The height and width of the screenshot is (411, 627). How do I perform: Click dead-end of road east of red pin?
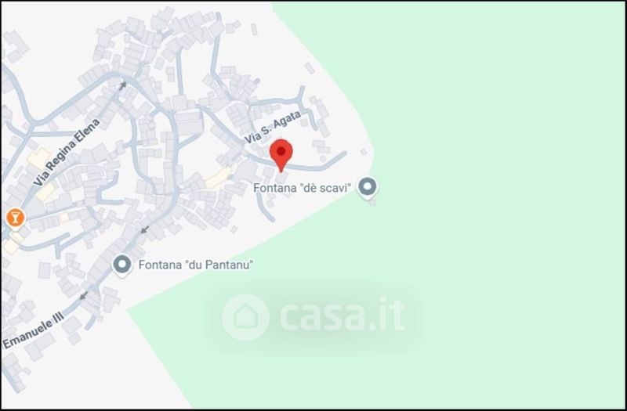[x=345, y=153]
